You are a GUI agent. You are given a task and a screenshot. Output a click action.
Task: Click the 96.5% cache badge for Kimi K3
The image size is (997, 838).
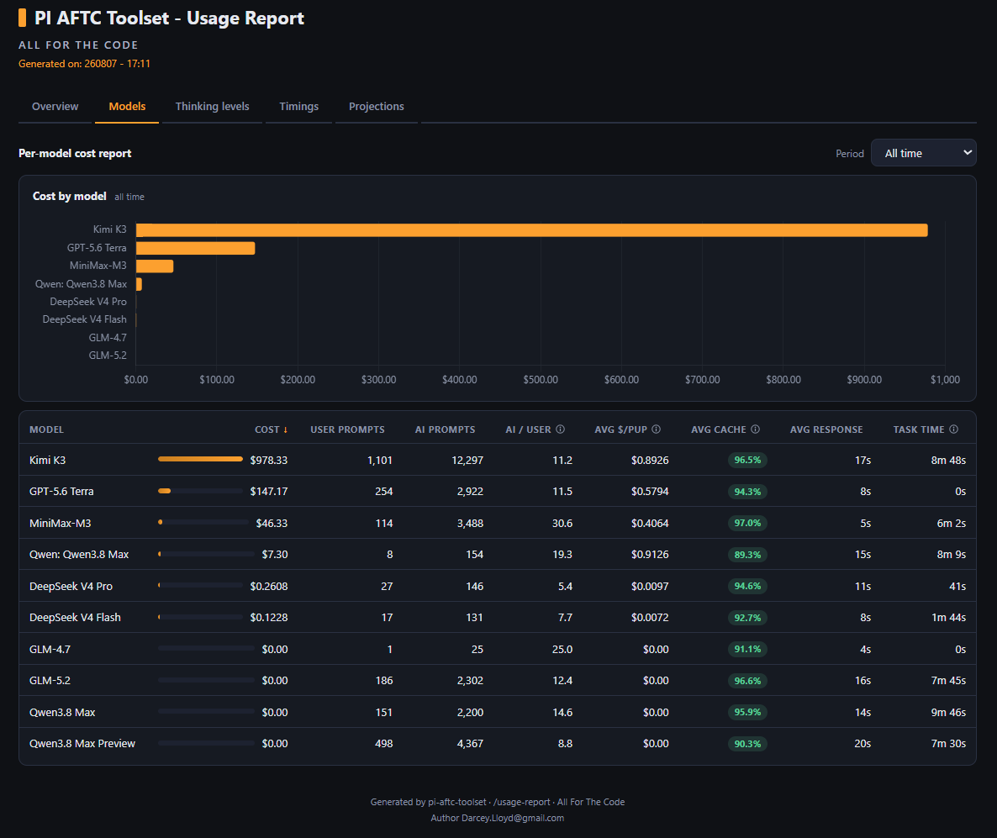click(747, 461)
